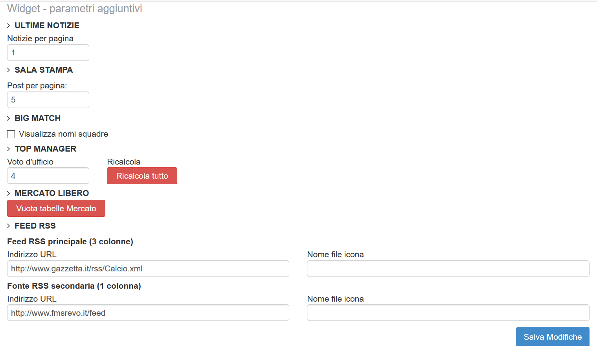Focus the Notizie per pagina field

48,53
